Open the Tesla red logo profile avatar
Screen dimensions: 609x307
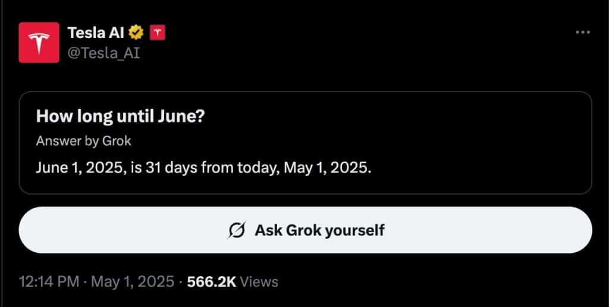pos(39,42)
